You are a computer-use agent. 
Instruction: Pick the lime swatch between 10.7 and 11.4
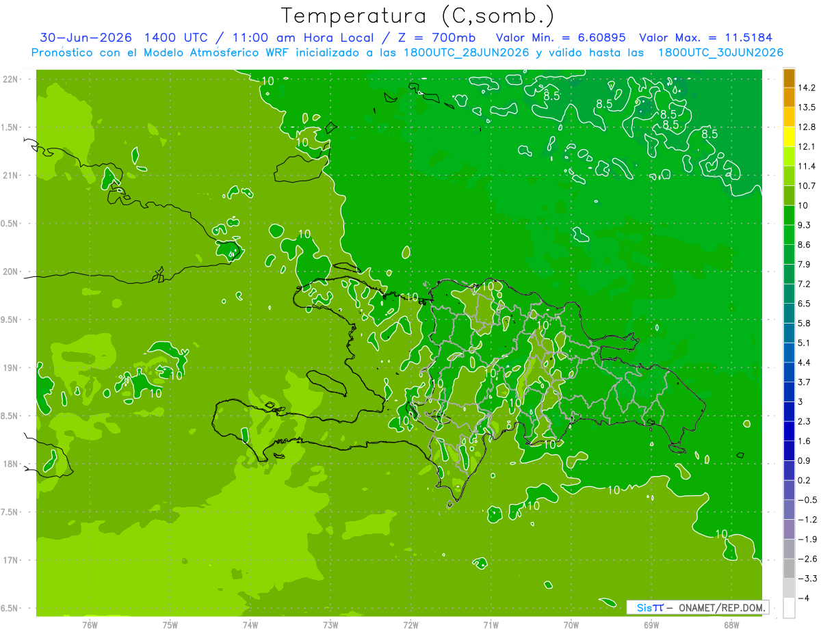click(789, 176)
